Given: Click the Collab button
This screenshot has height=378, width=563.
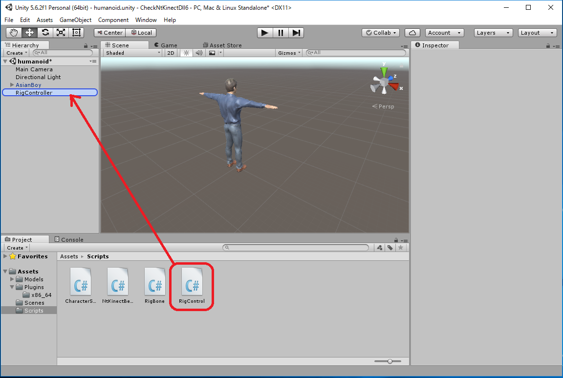Looking at the screenshot, I should [x=381, y=33].
